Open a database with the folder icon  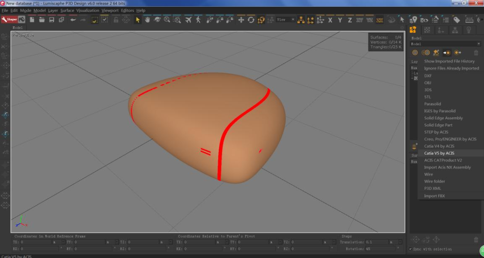coord(42,20)
